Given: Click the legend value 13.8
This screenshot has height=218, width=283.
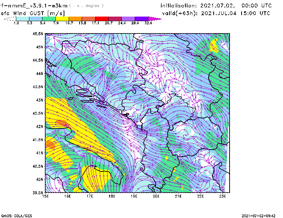Looking at the screenshot, I should [82, 23].
